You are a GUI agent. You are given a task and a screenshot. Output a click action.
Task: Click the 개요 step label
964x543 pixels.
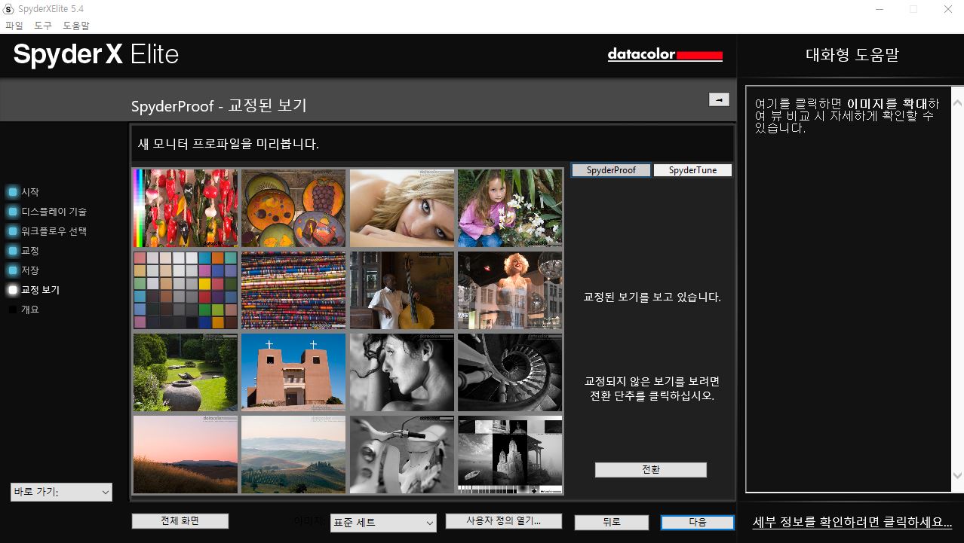coord(30,310)
